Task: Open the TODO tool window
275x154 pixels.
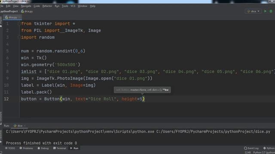Action: (10, 148)
